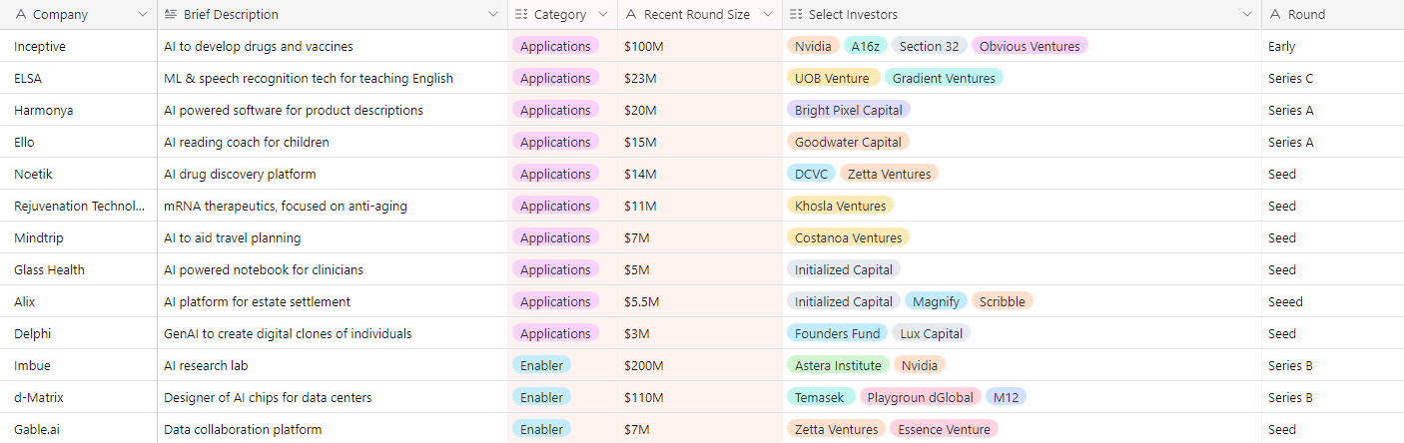Click the 'Seeed' round cell for Alix
This screenshot has height=443, width=1404.
(1333, 301)
